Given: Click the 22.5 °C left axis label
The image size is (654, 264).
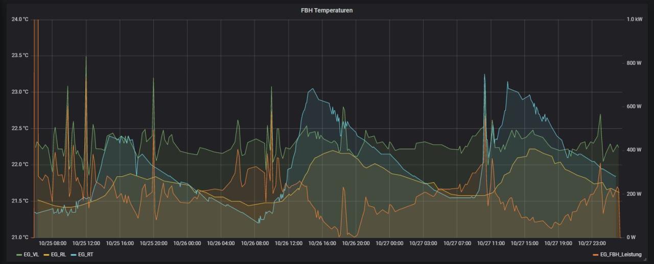Looking at the screenshot, I should tap(19, 128).
